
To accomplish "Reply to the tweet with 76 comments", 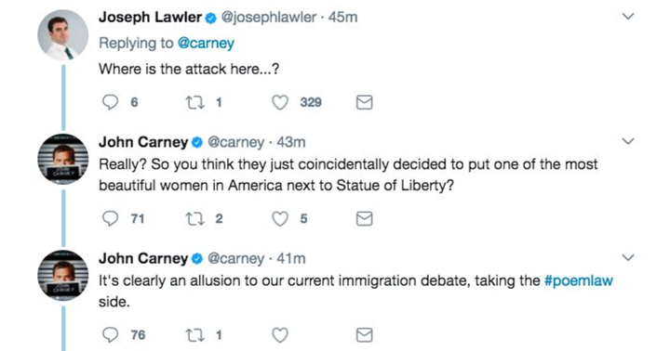I will [111, 335].
